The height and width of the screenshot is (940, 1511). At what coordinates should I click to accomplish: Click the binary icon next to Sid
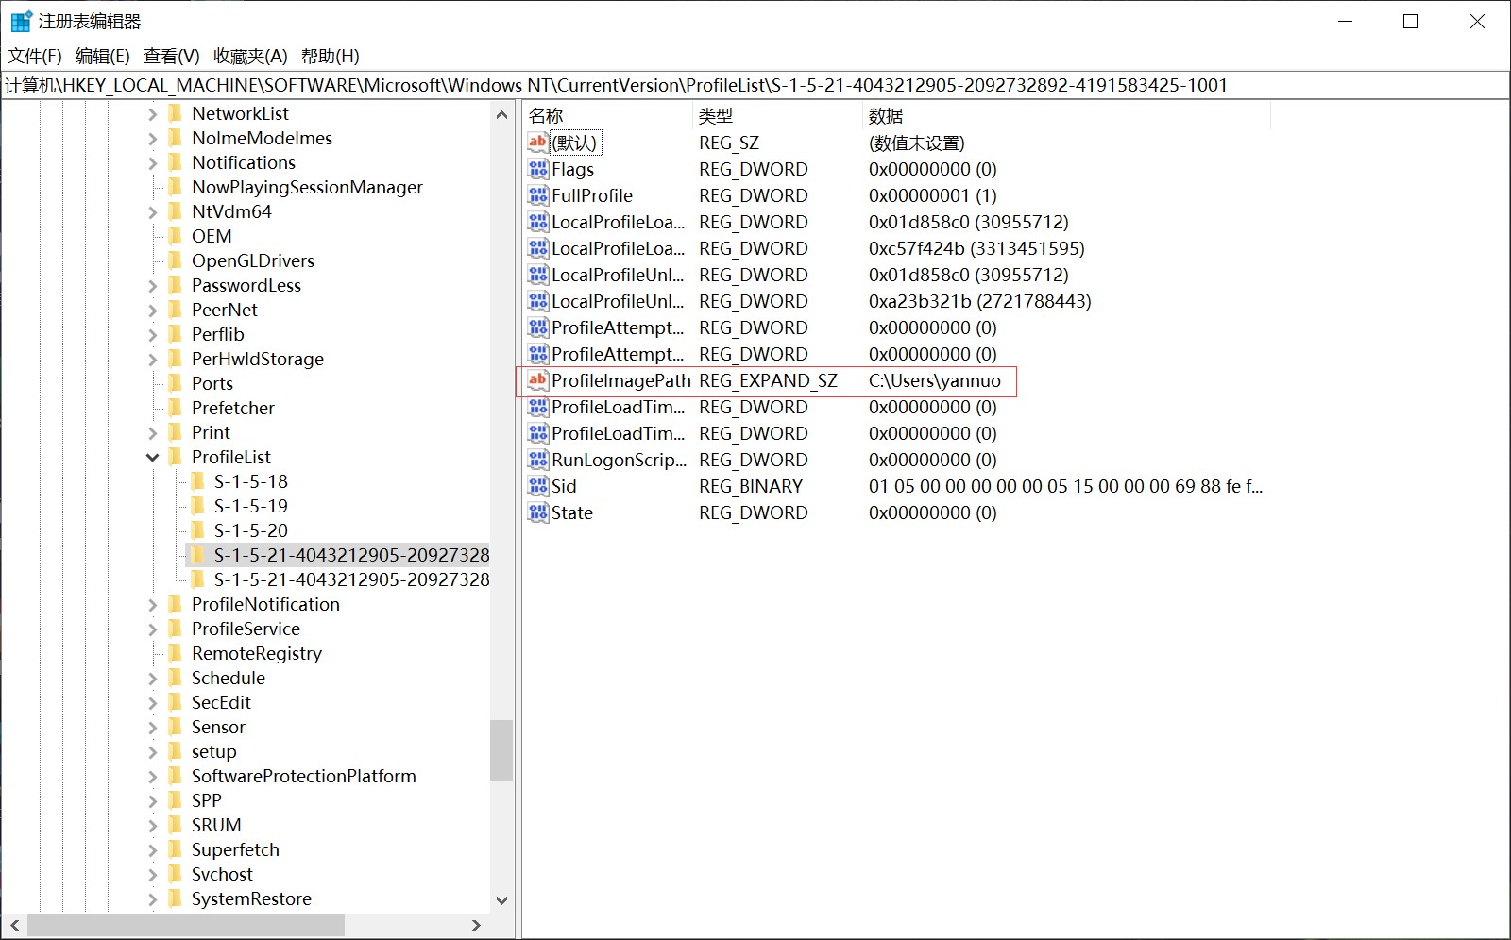[x=538, y=486]
